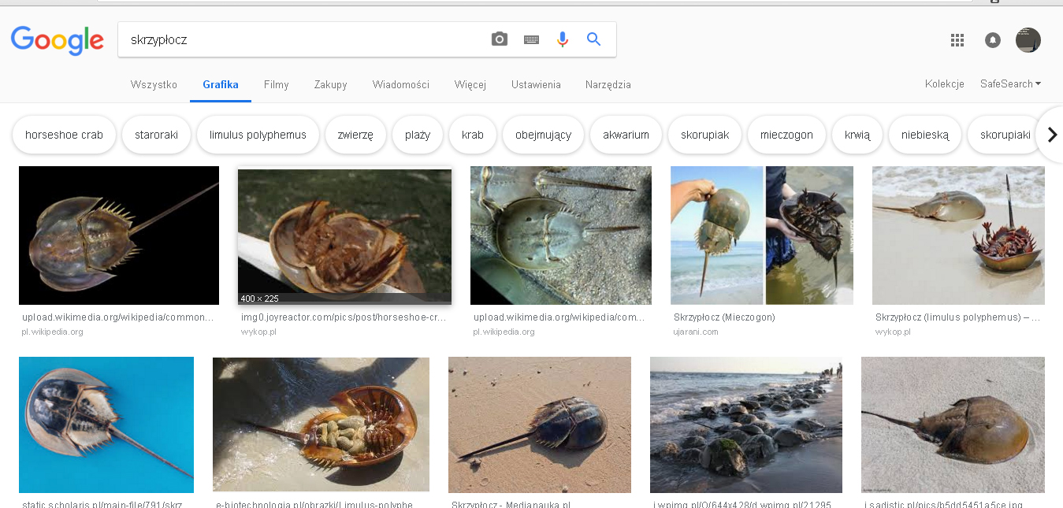Screen dimensions: 1063x508
Task: Open the Kolekcje link
Action: [x=944, y=84]
